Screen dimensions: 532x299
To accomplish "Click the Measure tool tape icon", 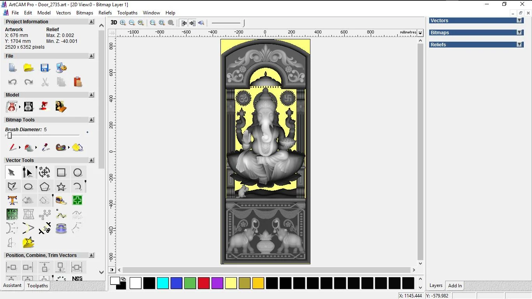I will point(61,201).
